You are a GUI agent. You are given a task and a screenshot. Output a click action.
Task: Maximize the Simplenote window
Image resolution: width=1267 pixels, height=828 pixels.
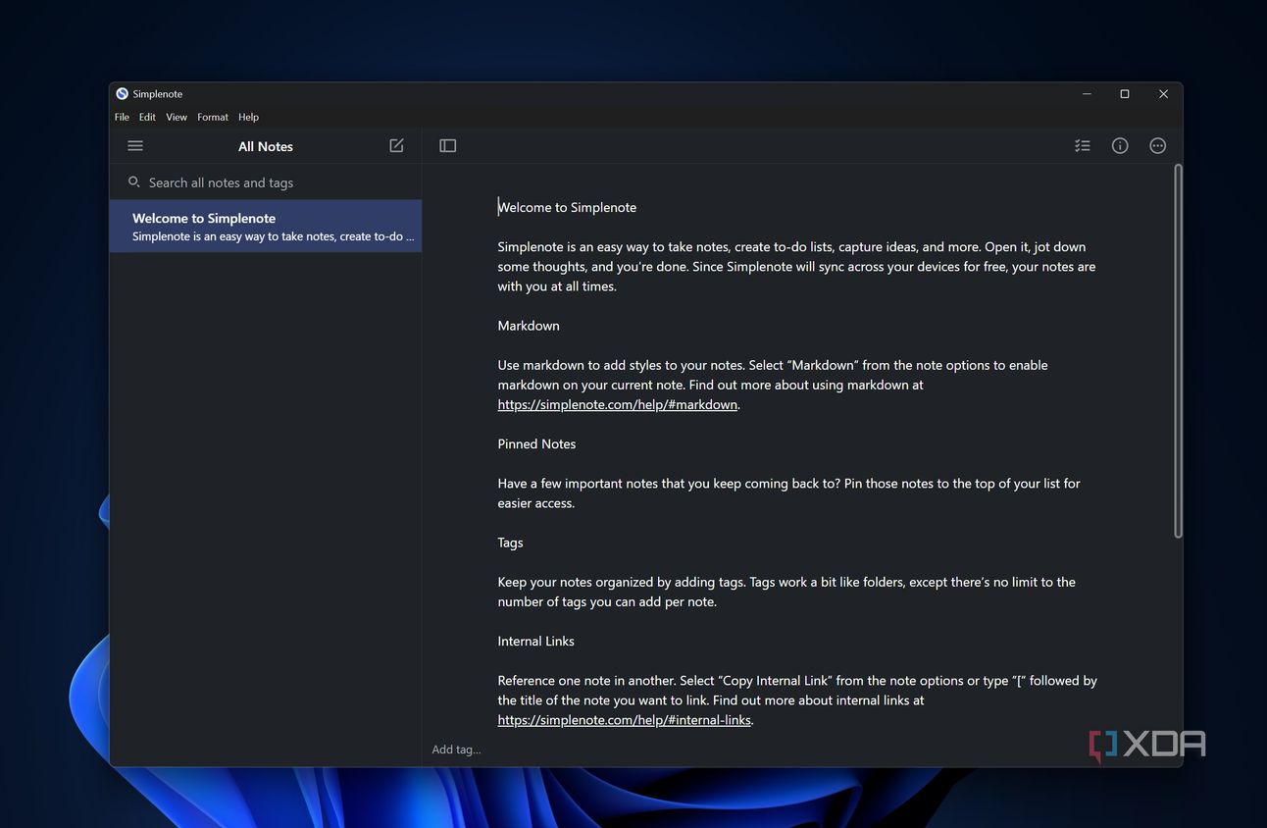(1125, 94)
